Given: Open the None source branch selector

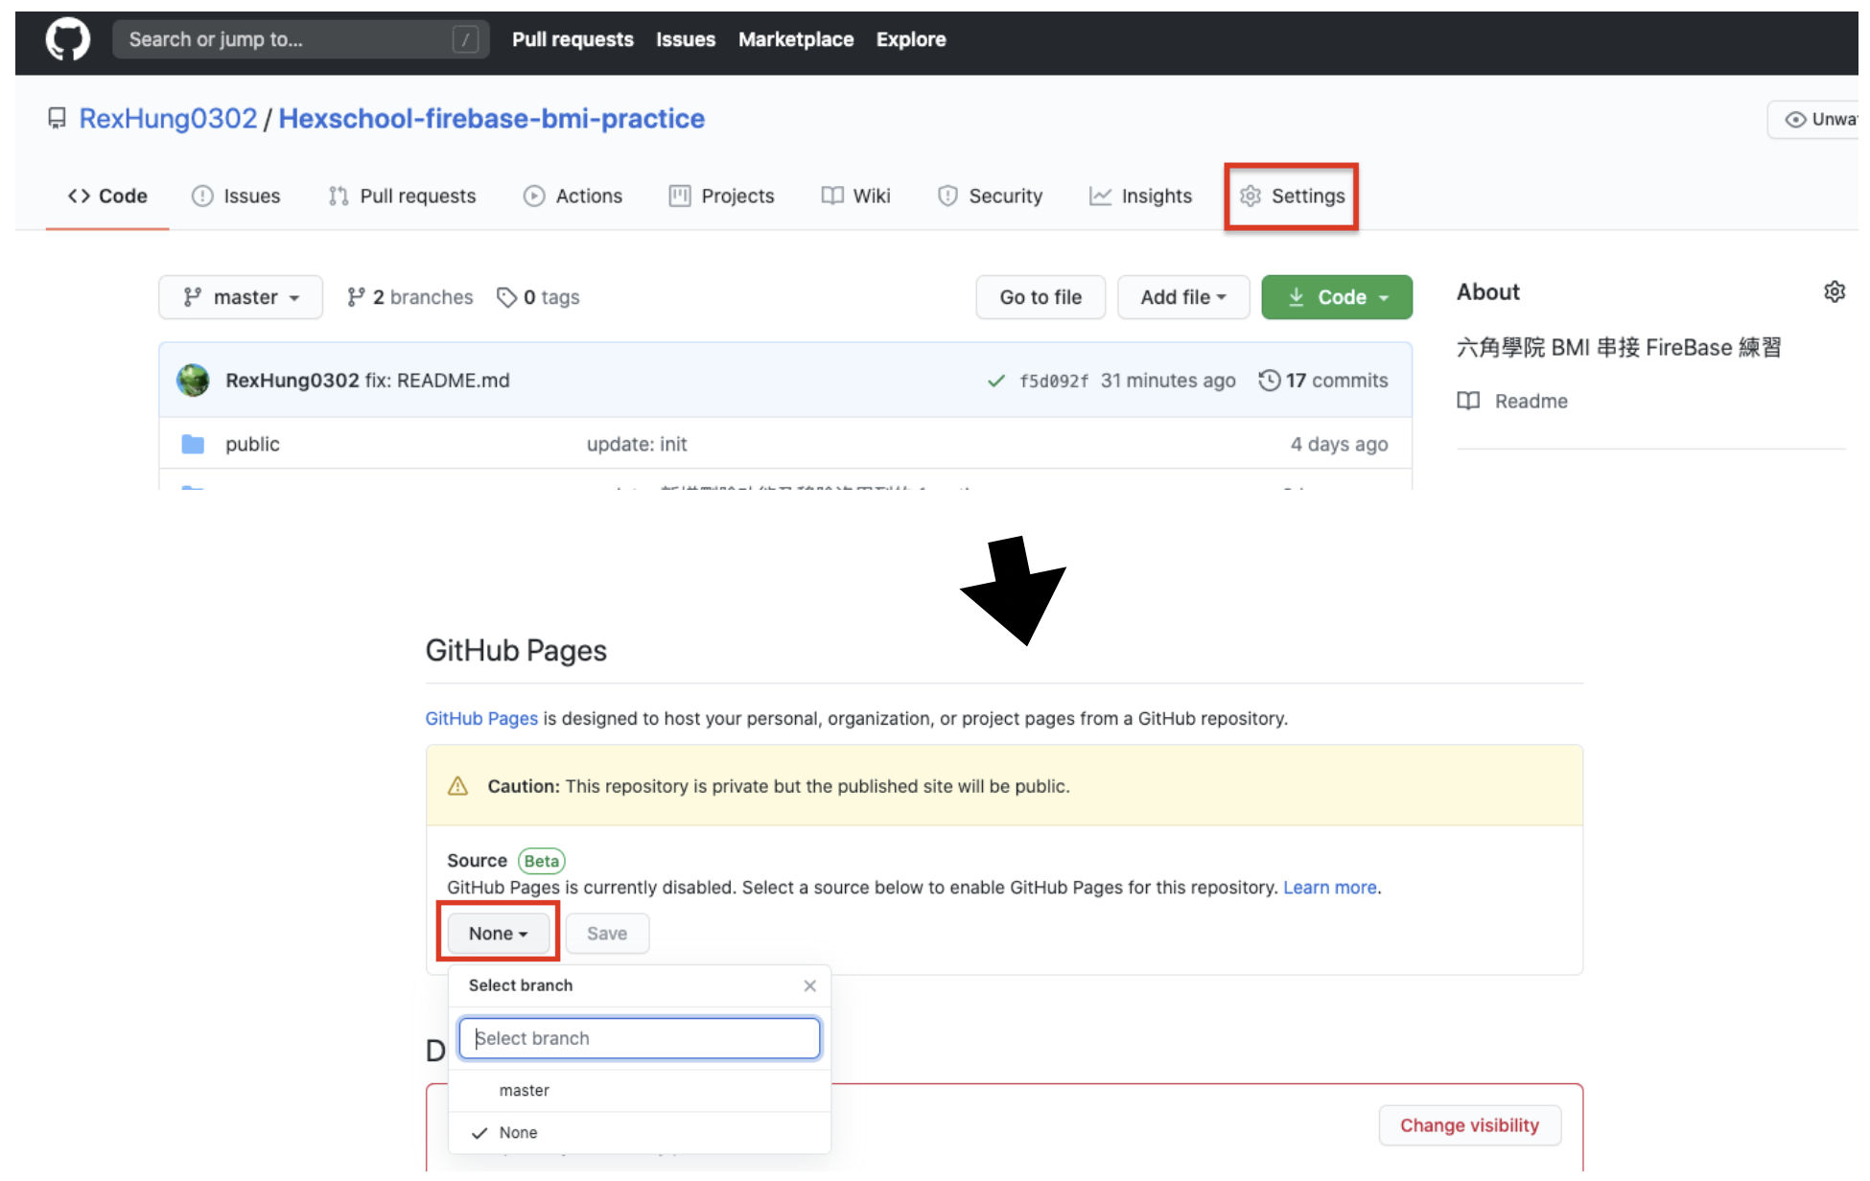Looking at the screenshot, I should coord(497,933).
